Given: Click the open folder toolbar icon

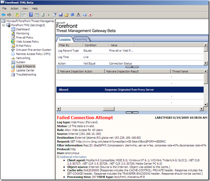Looking at the screenshot, I should click(x=67, y=15).
